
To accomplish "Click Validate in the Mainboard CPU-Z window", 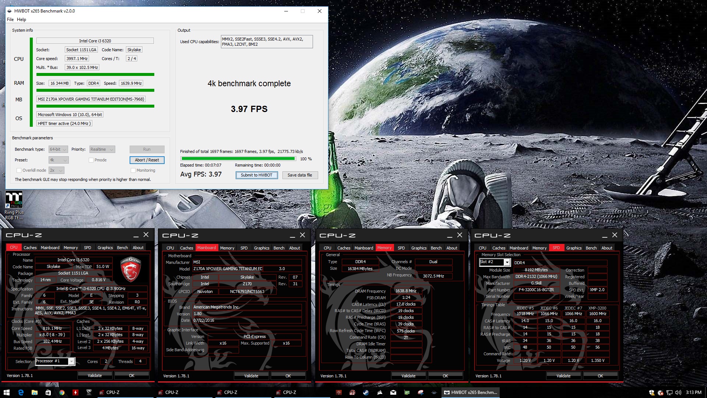I will coord(251,376).
